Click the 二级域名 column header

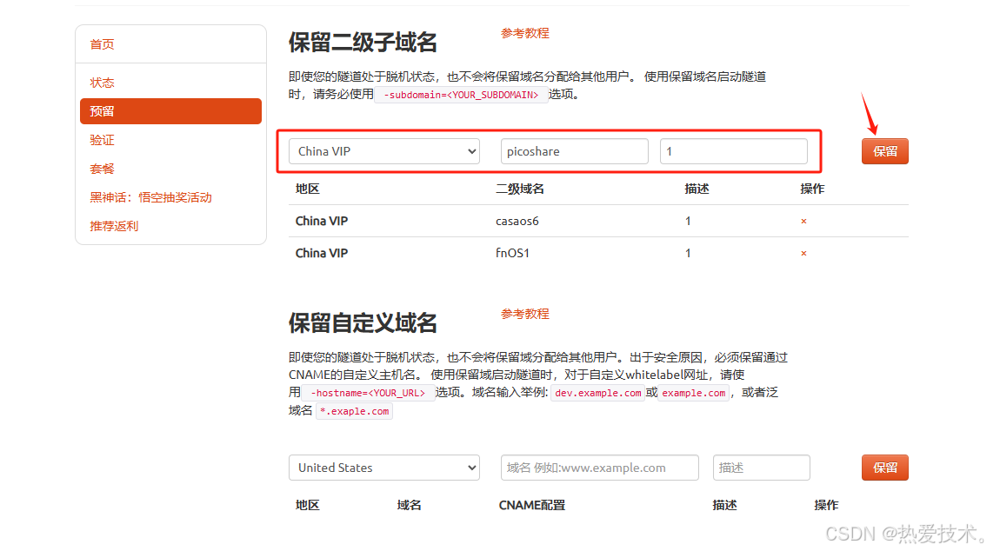click(520, 189)
